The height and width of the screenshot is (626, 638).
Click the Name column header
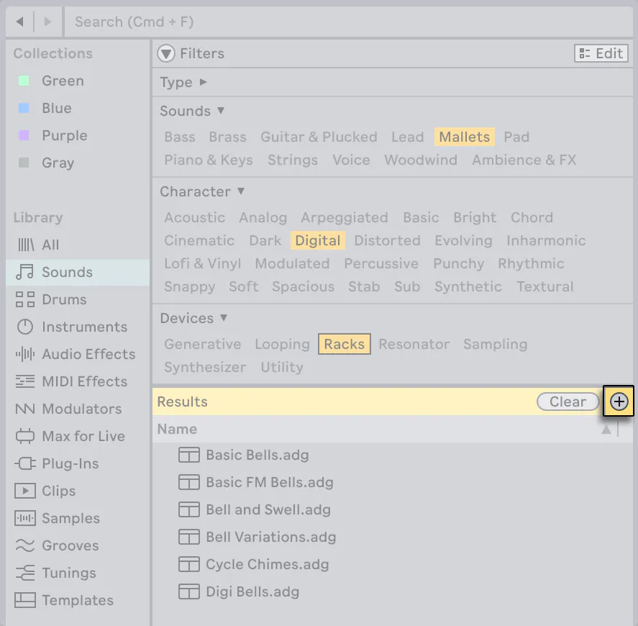pos(177,429)
